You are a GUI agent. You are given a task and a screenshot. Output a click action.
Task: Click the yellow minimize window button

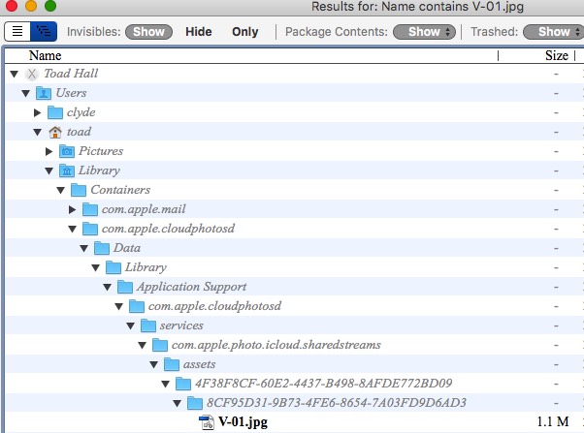31,6
